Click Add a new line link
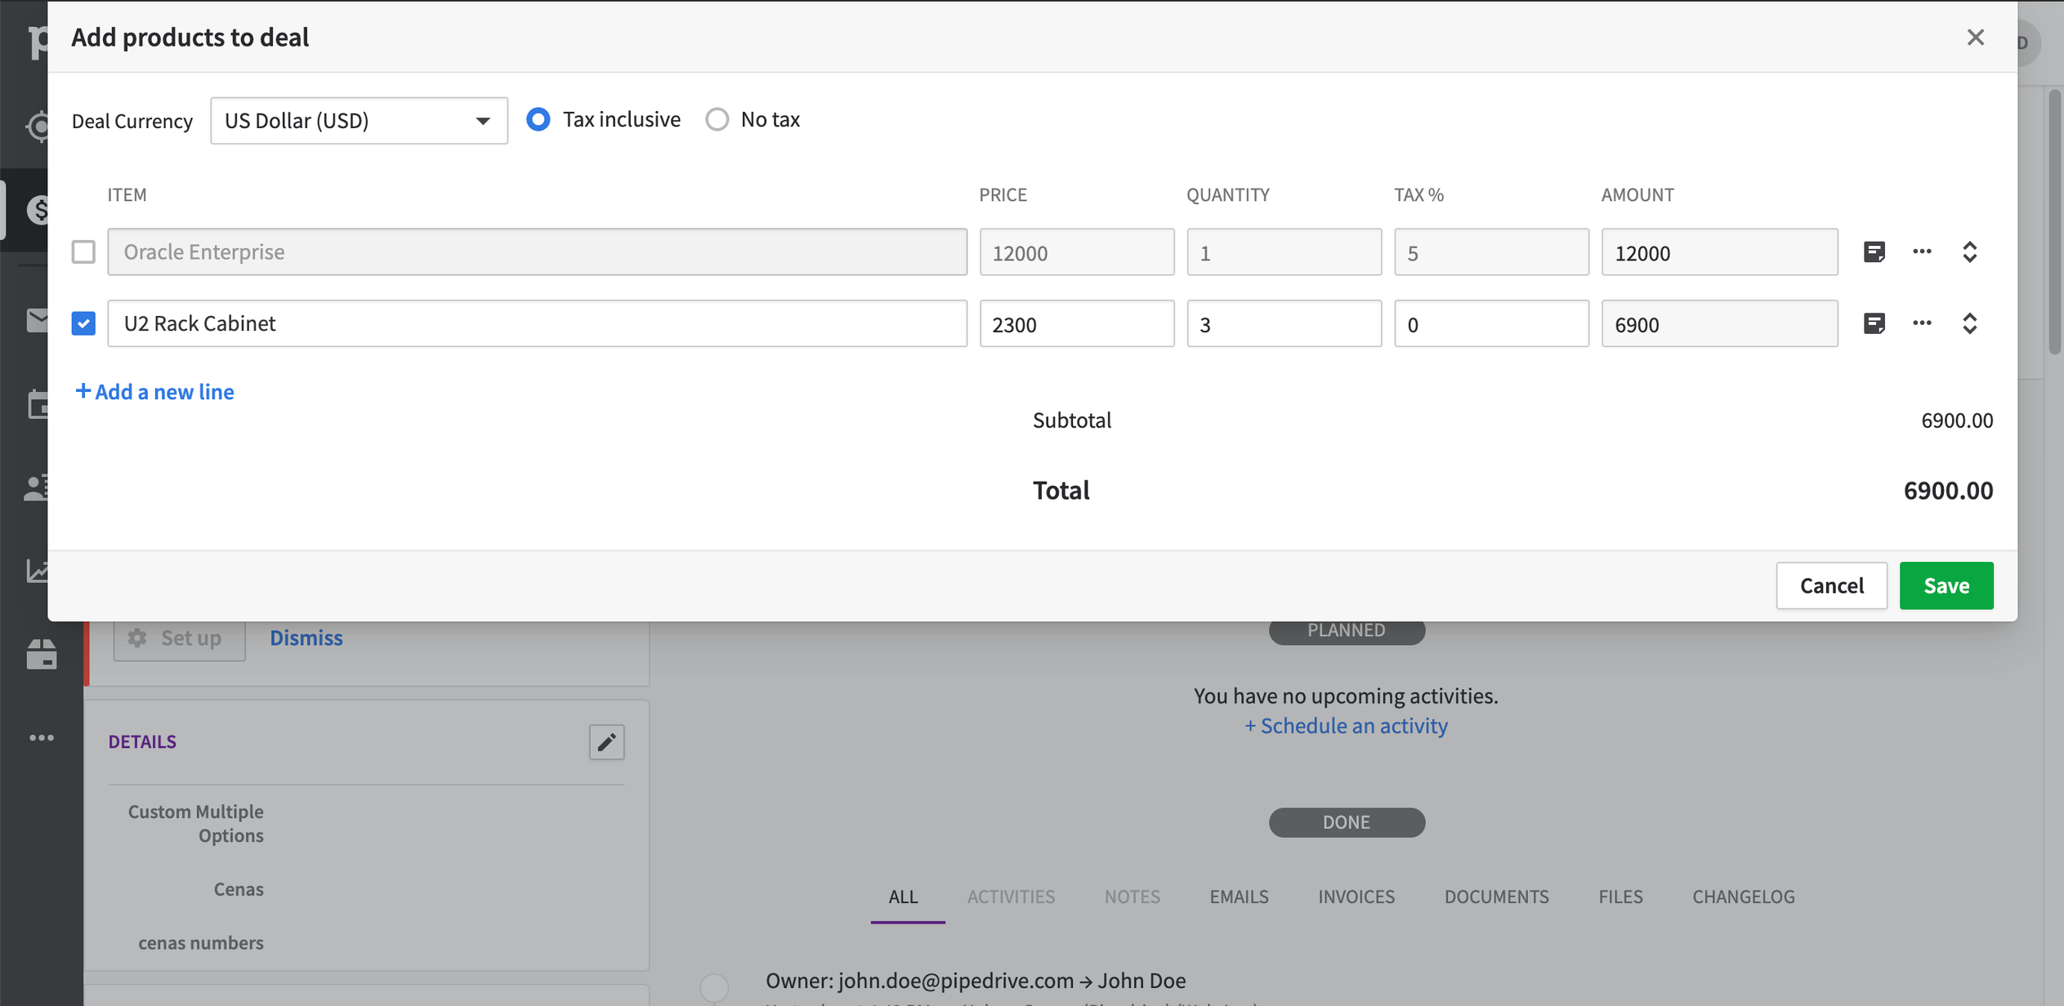Viewport: 2064px width, 1006px height. tap(154, 392)
